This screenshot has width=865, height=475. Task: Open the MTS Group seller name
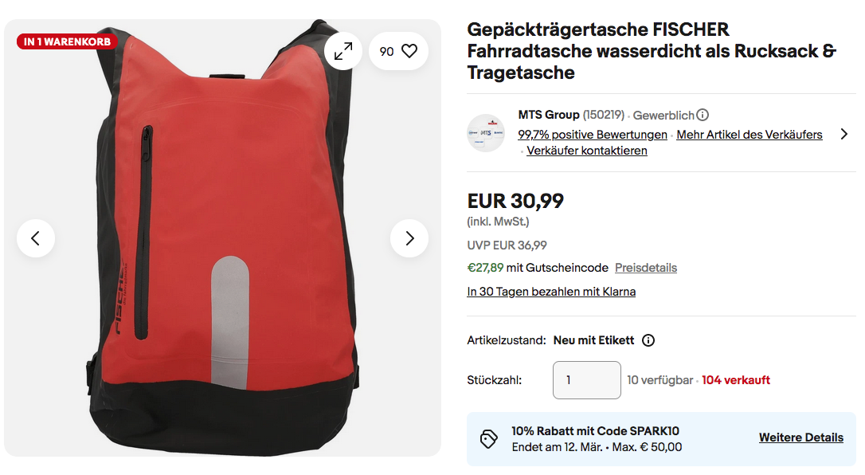(x=548, y=115)
